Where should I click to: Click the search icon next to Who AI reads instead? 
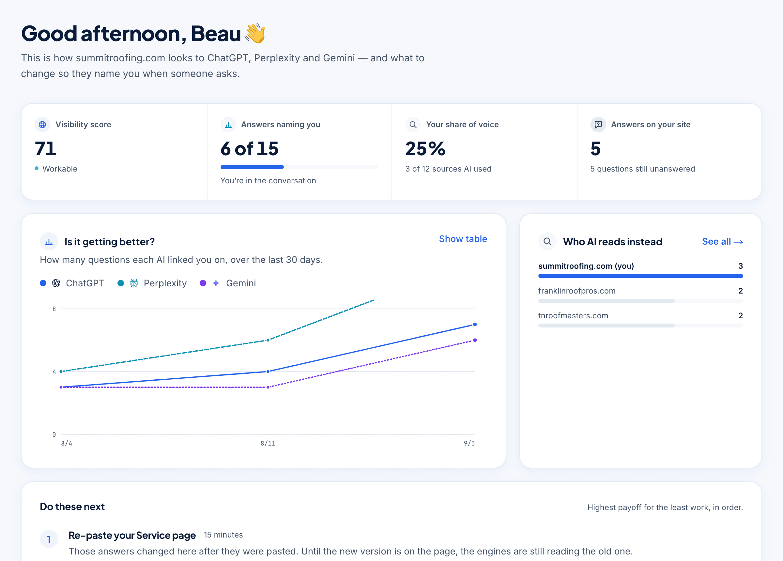point(547,242)
